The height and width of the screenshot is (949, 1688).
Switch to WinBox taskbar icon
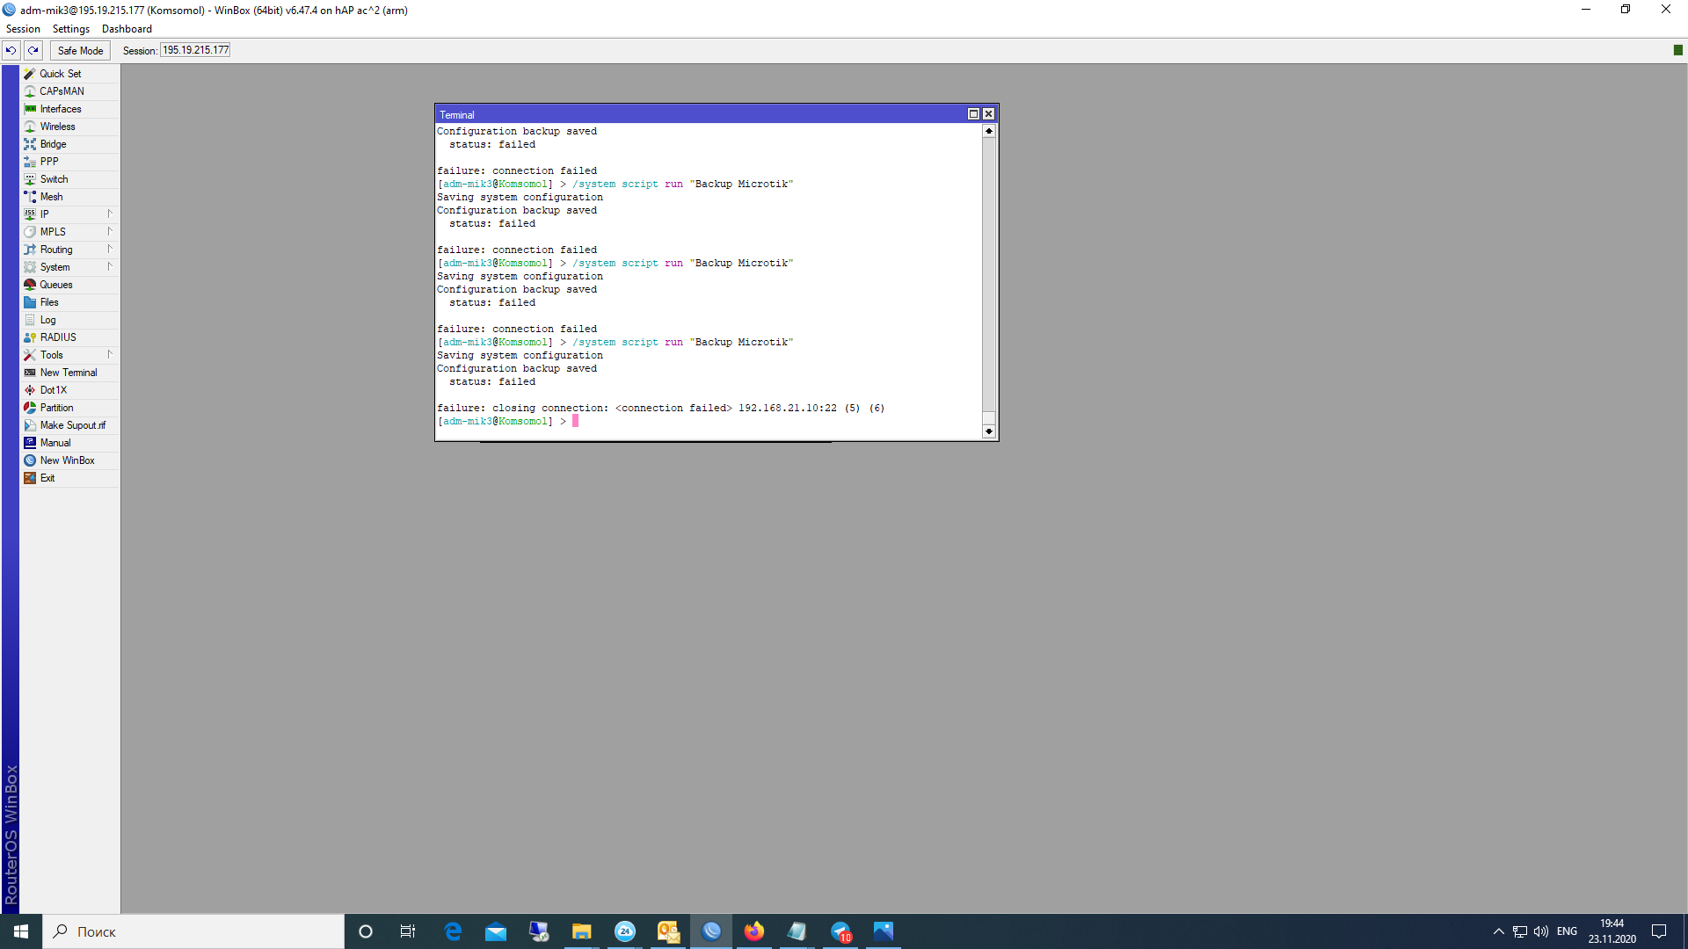tap(711, 931)
